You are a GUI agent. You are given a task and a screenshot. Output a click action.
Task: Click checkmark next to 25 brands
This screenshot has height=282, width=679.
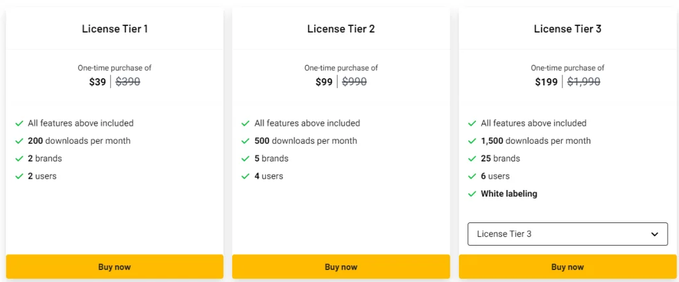pos(472,159)
